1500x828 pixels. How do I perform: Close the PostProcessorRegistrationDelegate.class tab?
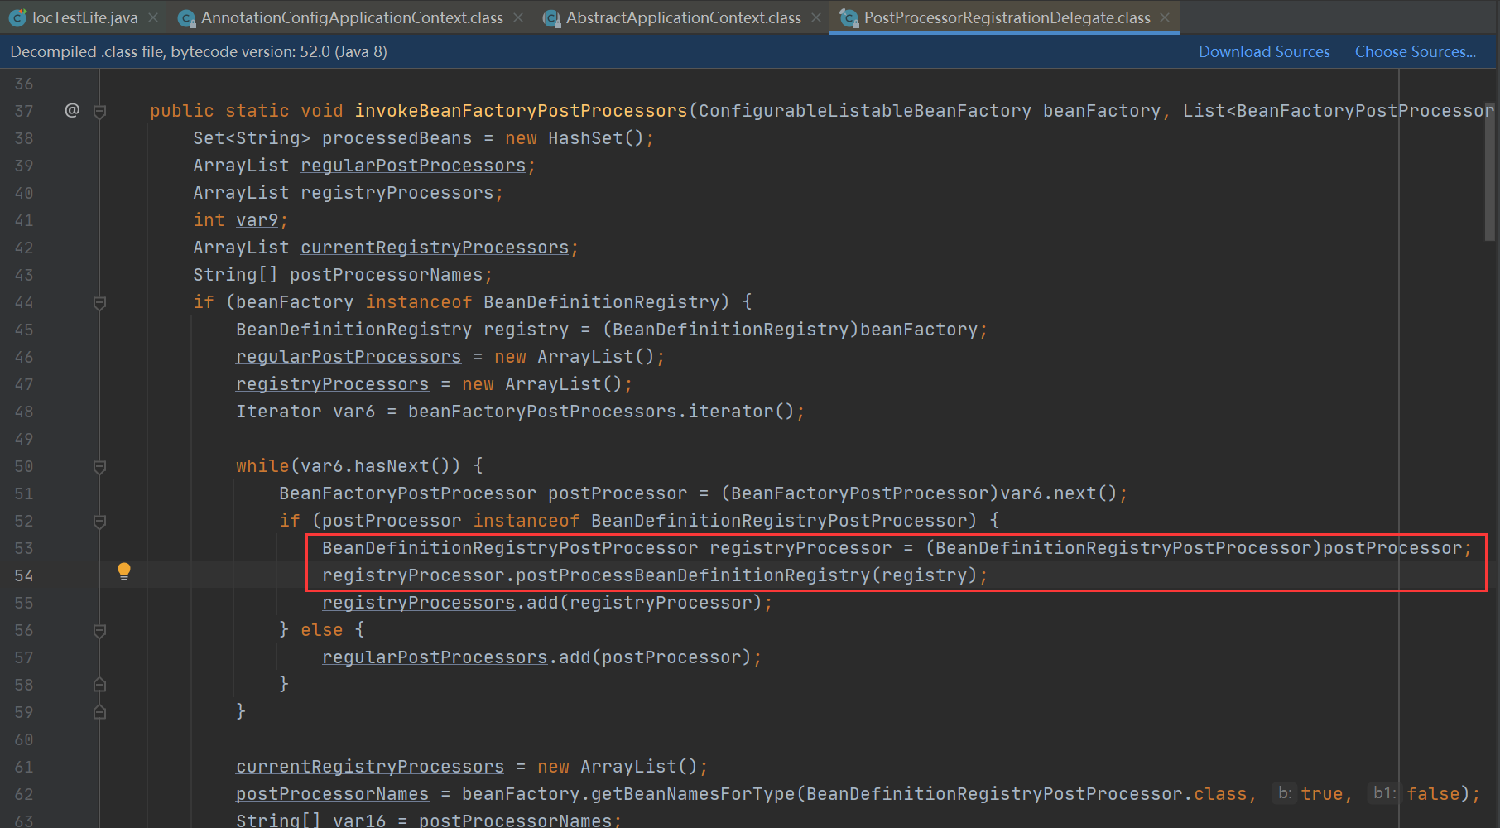[1165, 17]
